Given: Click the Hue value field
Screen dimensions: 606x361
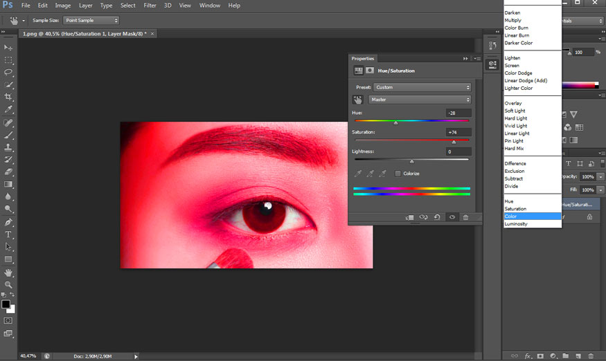Looking at the screenshot, I should [458, 113].
